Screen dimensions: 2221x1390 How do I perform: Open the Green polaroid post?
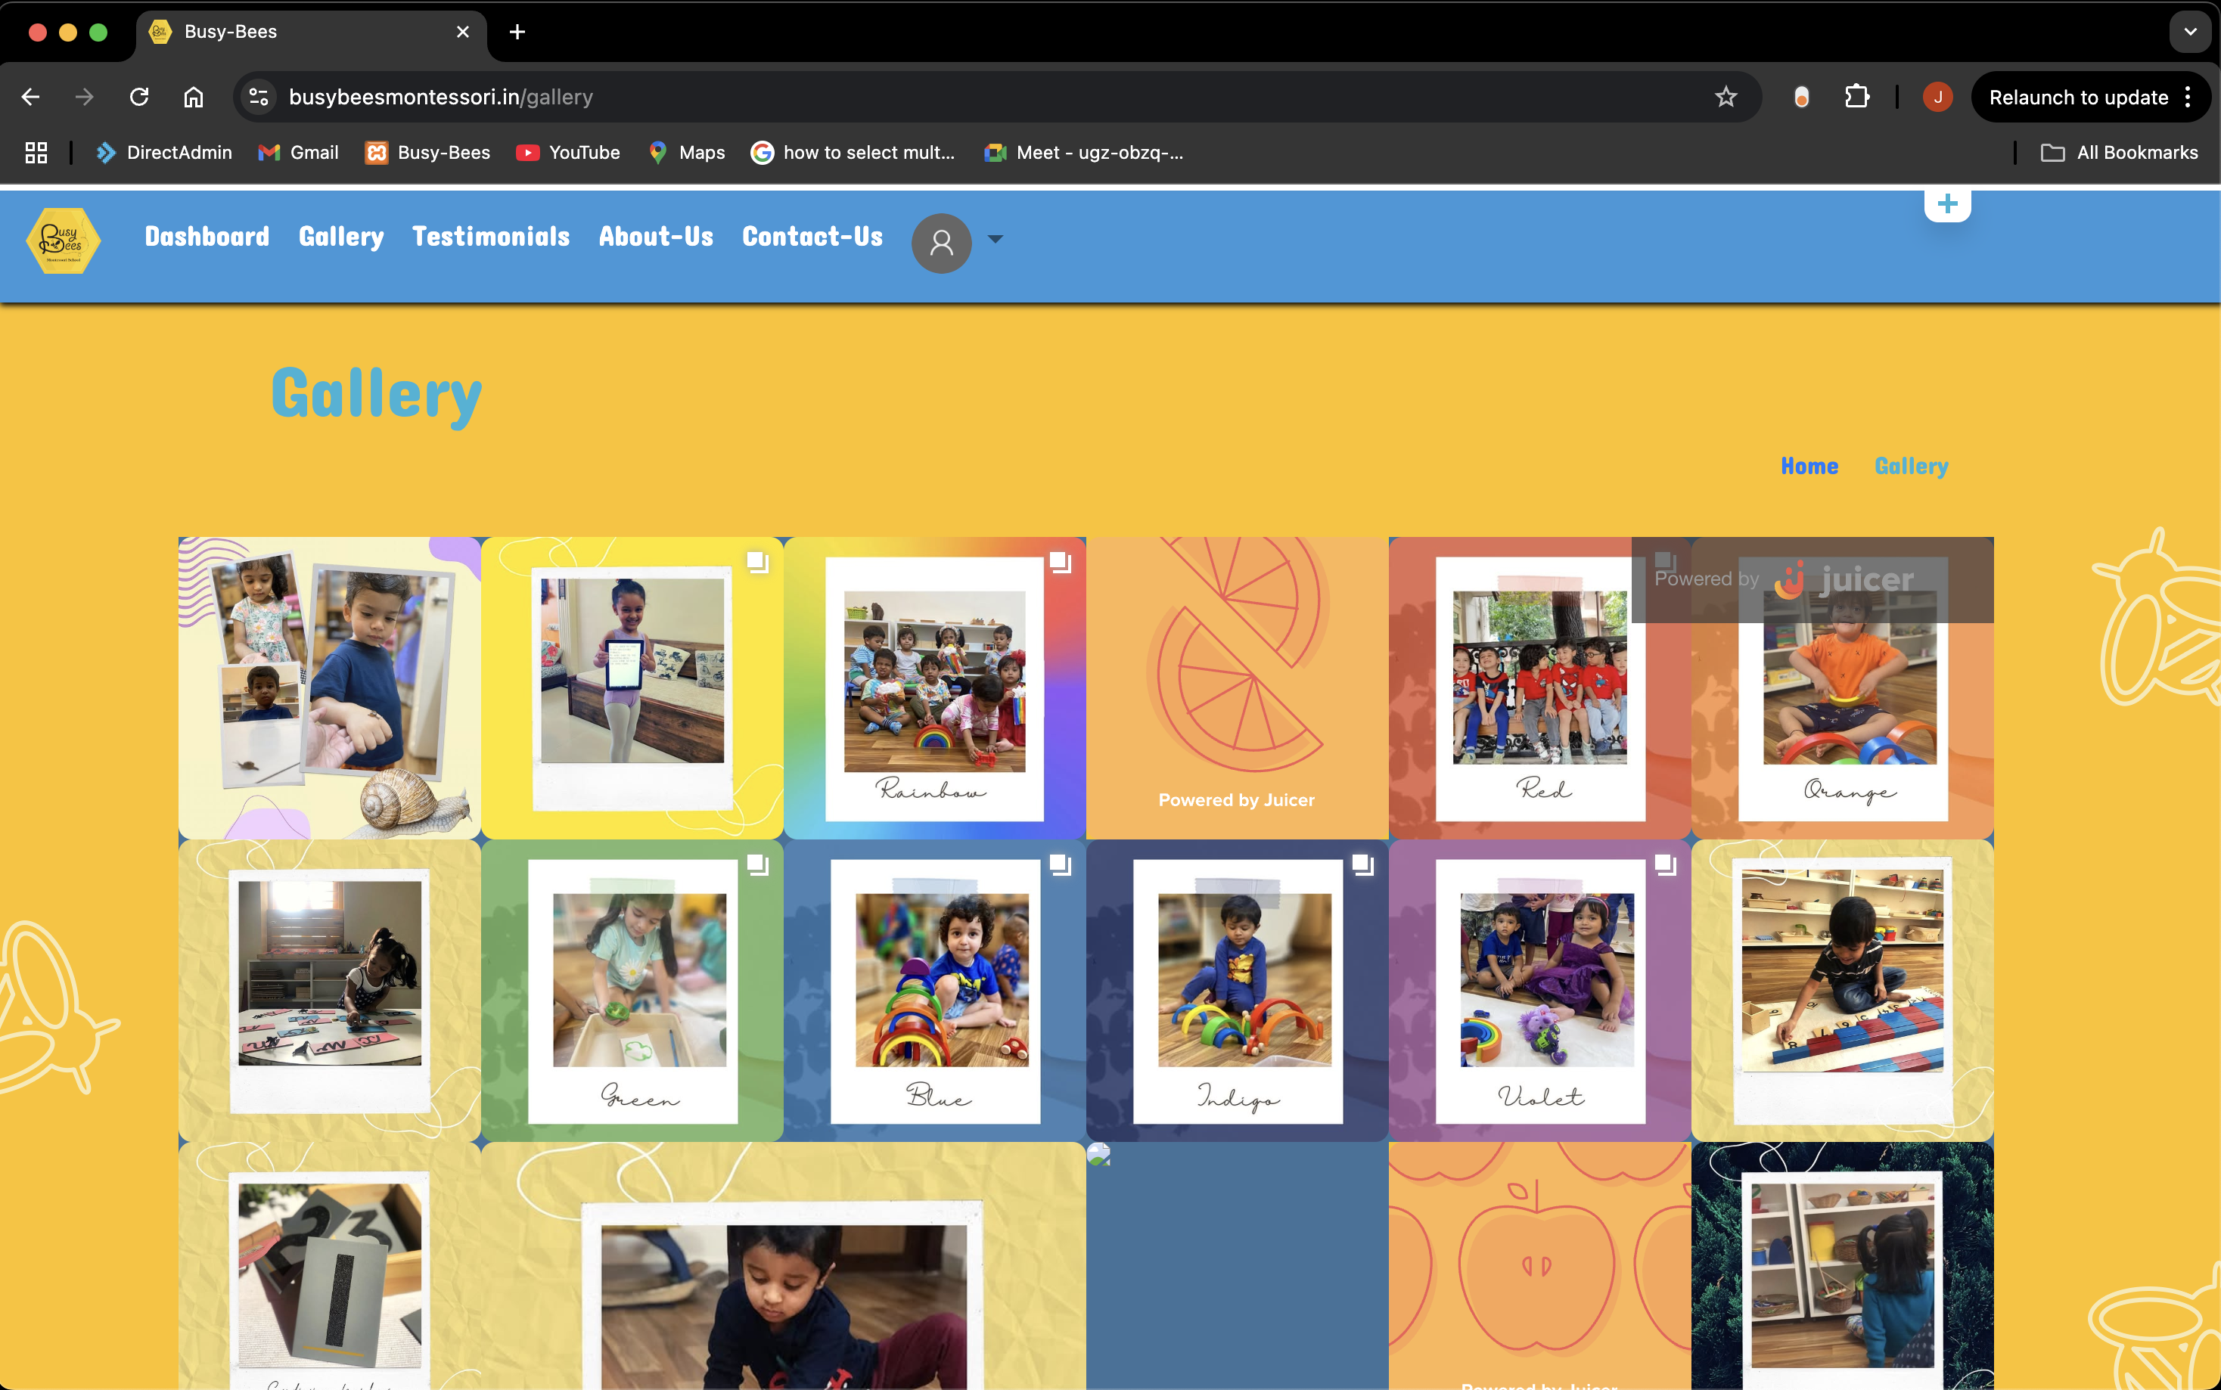click(x=632, y=990)
